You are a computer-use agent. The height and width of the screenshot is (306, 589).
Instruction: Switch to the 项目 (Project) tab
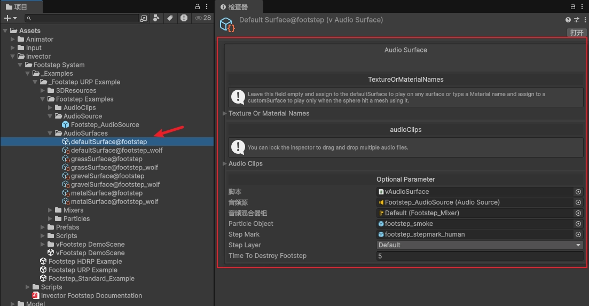(x=17, y=7)
